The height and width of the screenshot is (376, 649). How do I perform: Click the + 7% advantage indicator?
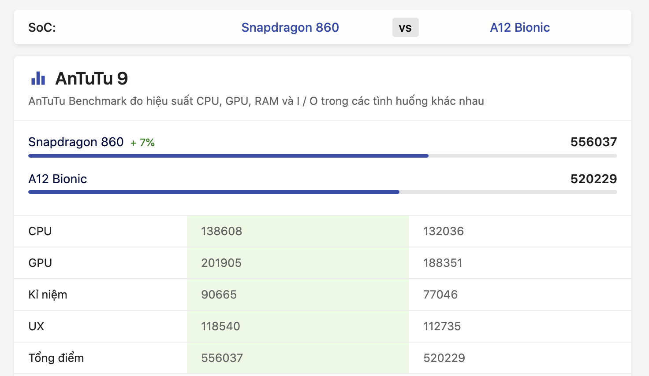142,143
